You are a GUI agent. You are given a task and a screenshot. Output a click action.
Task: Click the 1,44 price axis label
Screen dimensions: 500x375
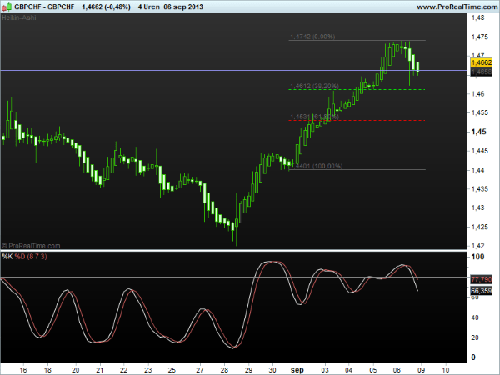coord(477,170)
